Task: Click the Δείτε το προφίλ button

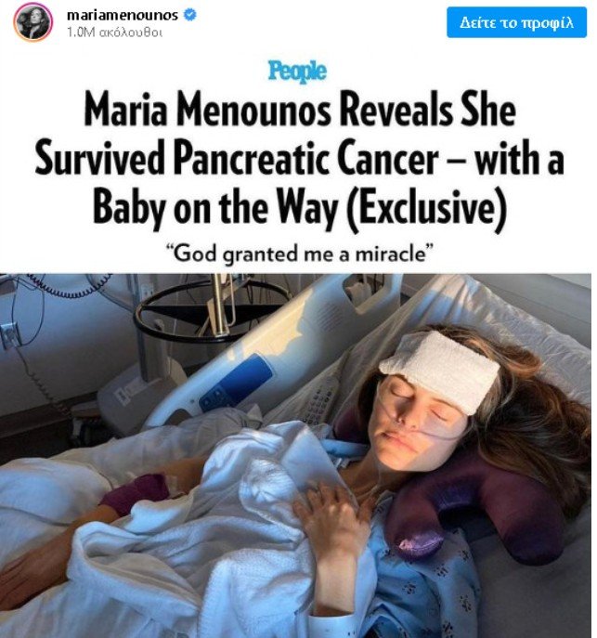Action: [x=516, y=22]
